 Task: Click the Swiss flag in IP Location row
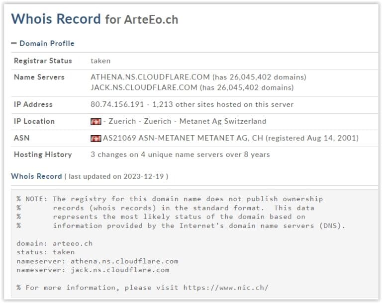95,122
